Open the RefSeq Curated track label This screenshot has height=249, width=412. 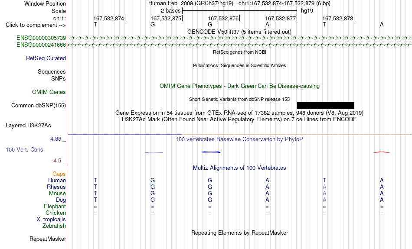point(46,58)
